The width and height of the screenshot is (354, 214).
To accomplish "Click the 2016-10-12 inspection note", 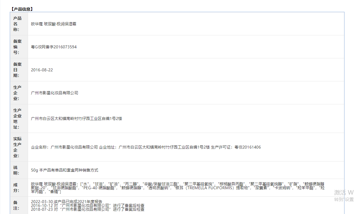I will pyautogui.click(x=88, y=205).
